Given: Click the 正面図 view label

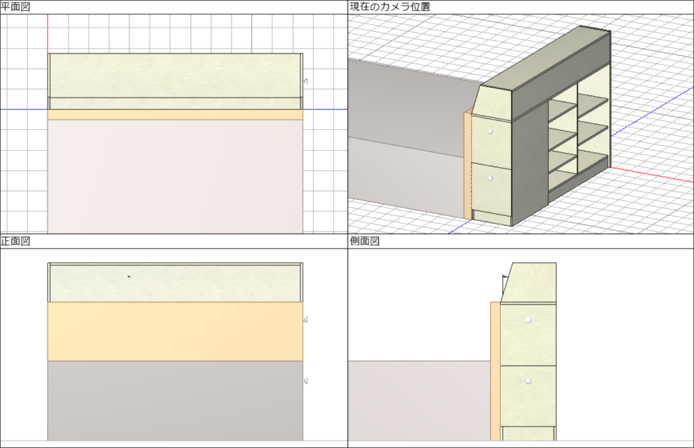Looking at the screenshot, I should (x=15, y=241).
